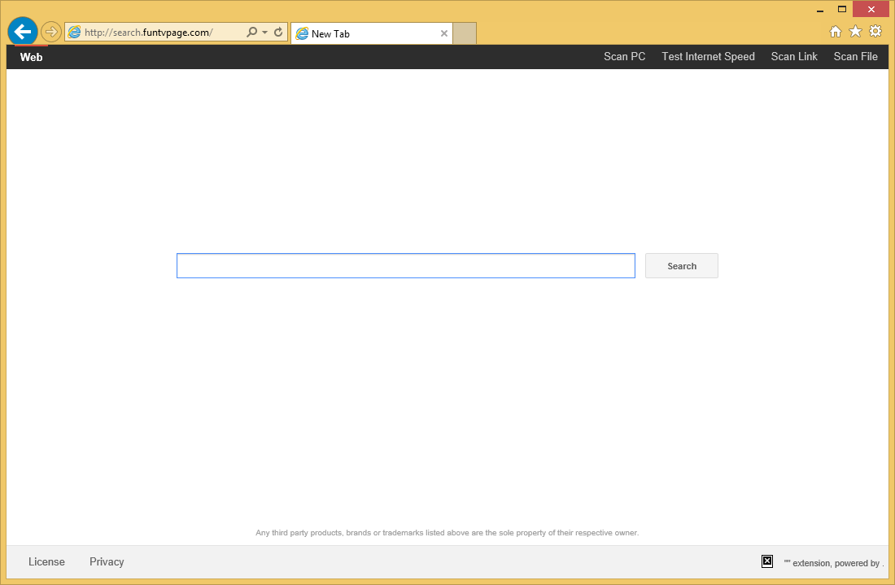Open the Privacy page
This screenshot has width=895, height=585.
point(106,561)
